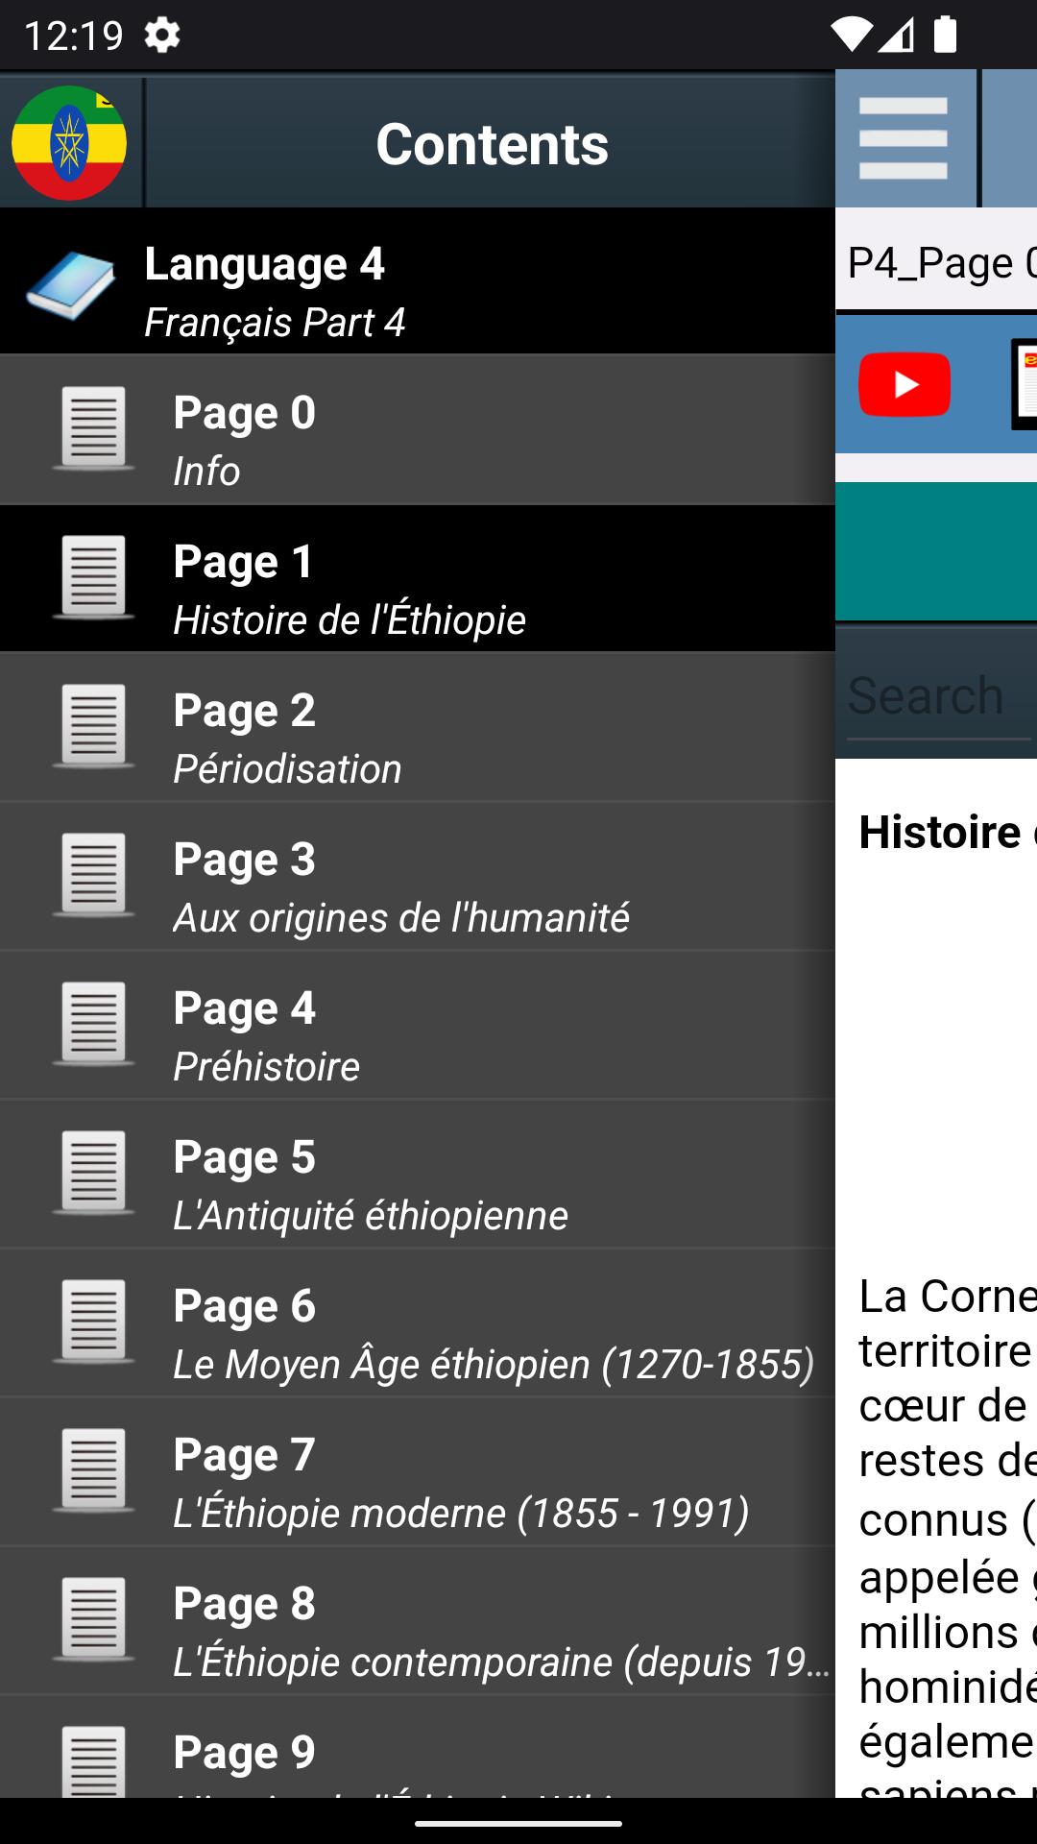Open Page 8 L'Éthiopie contemporaine
The height and width of the screenshot is (1844, 1037).
coord(418,1621)
